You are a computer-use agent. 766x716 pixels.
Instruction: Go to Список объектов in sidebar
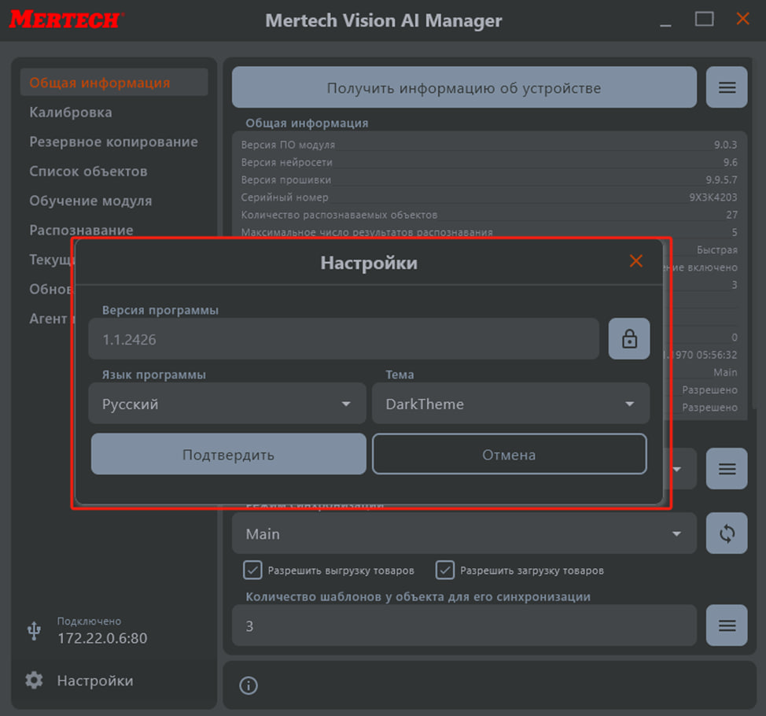pyautogui.click(x=88, y=172)
